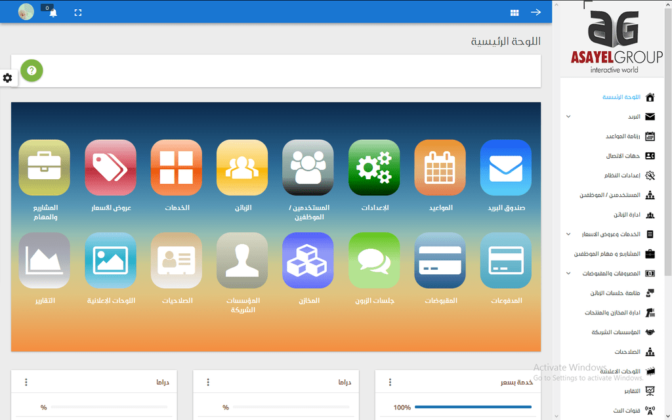Open متابعة جلسات الزبائن sidebar link
Screen dimensions: 672x420
[615, 293]
